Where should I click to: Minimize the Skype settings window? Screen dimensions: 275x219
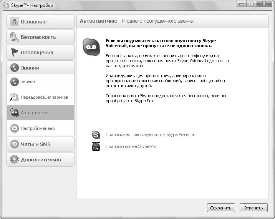pos(242,4)
